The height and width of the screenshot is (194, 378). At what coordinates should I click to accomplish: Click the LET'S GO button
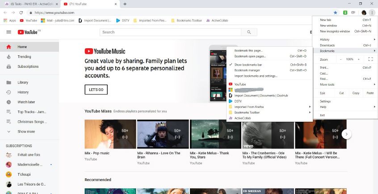tap(96, 90)
